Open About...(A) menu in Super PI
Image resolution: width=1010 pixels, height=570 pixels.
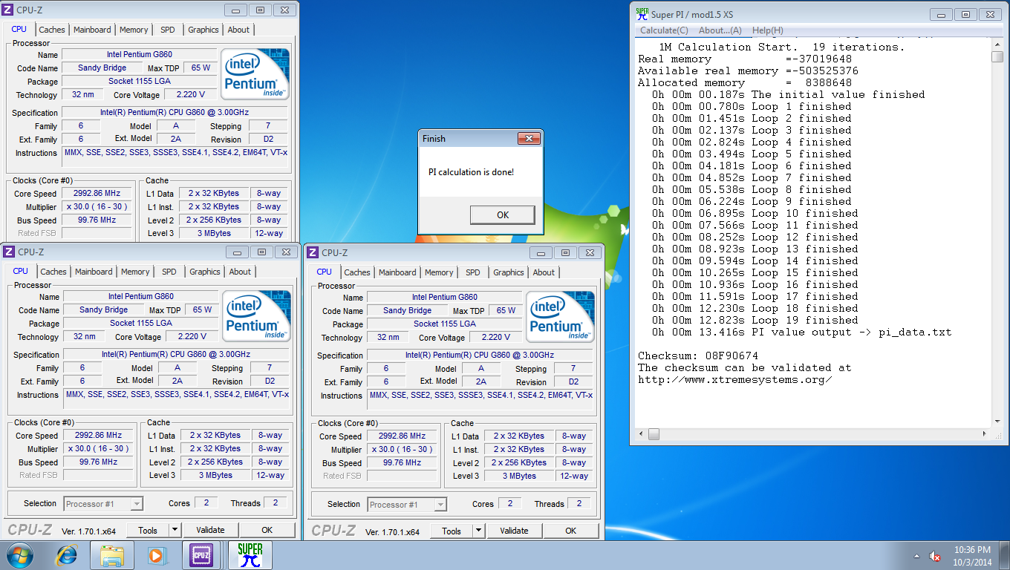tap(720, 30)
